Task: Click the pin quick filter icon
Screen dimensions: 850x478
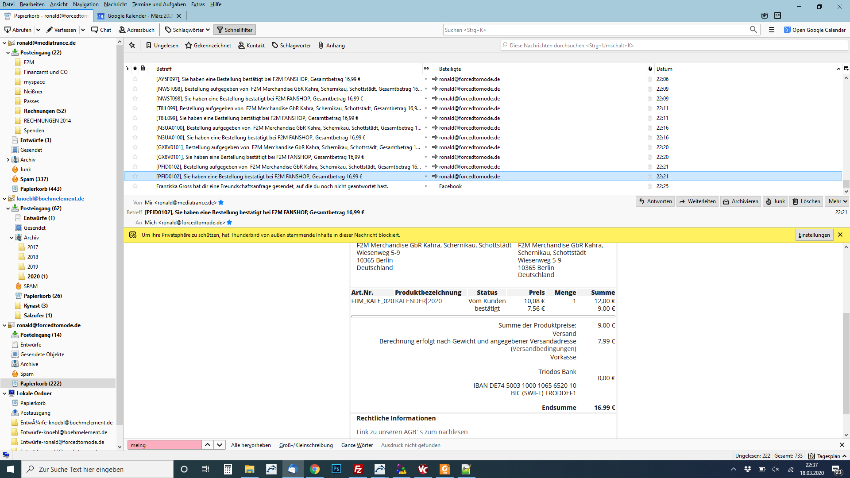Action: coord(132,45)
